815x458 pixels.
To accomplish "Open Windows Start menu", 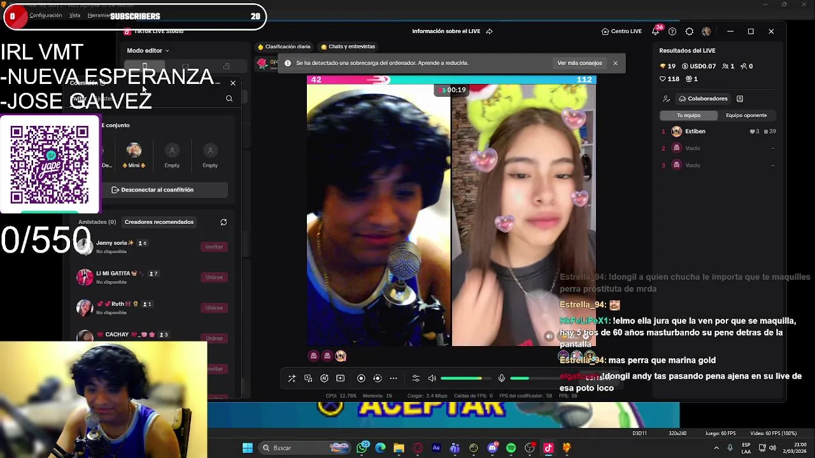I will coord(247,448).
